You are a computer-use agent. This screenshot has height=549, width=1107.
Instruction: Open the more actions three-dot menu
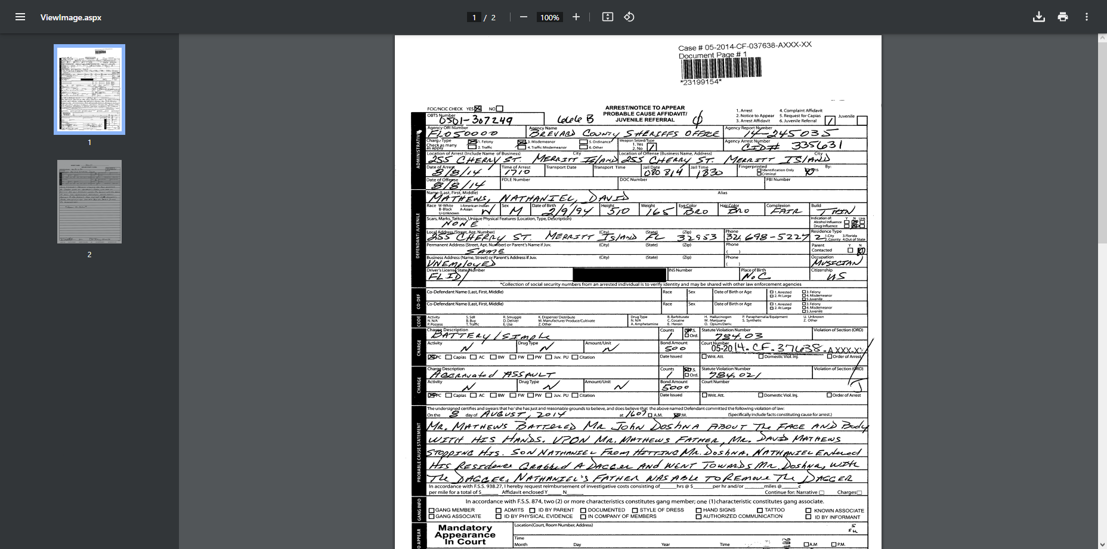coord(1086,17)
